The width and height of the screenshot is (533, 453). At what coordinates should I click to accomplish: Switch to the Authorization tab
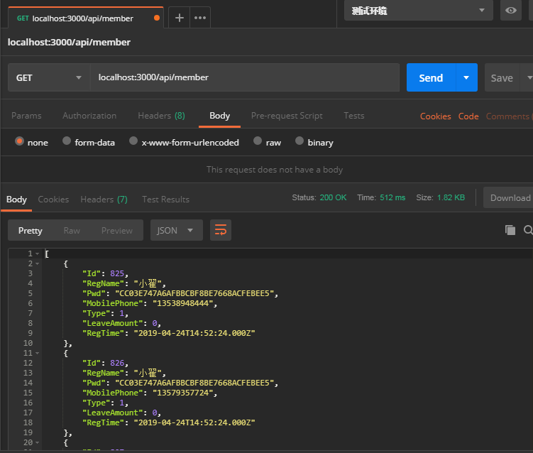tap(89, 116)
